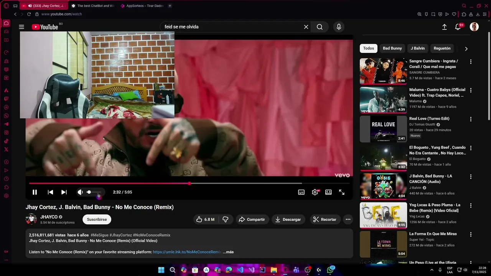
Task: Switch to theater mode
Action: pos(328,192)
